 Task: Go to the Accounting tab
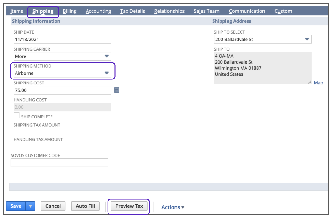(x=98, y=11)
